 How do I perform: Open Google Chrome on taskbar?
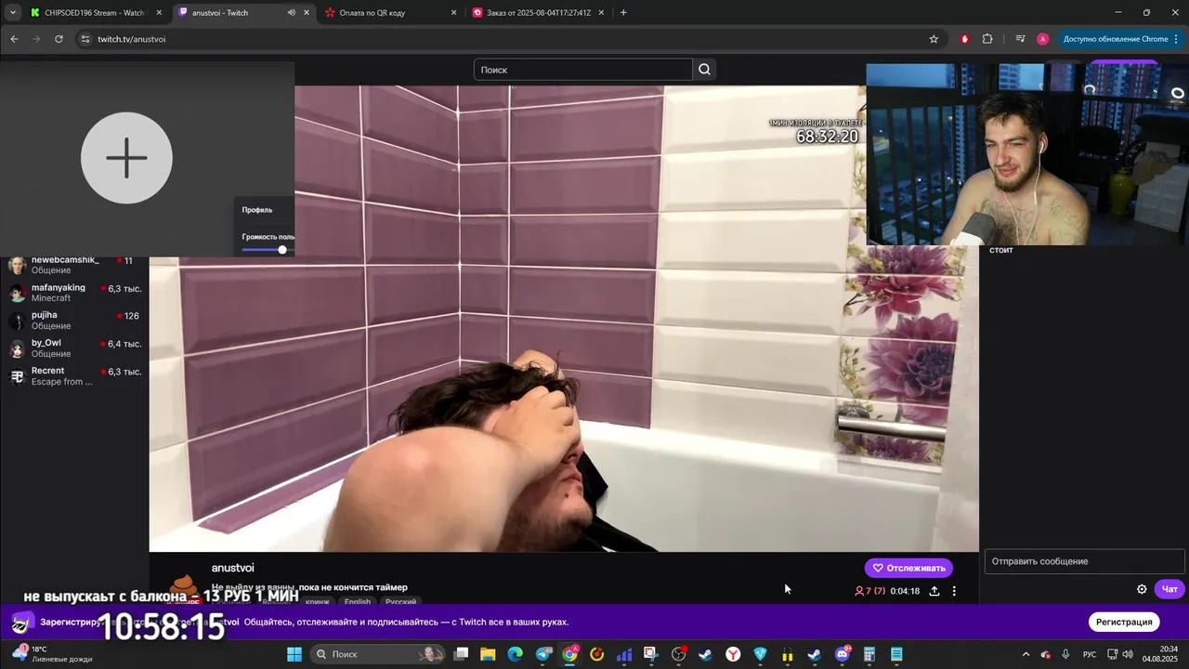[x=569, y=654]
